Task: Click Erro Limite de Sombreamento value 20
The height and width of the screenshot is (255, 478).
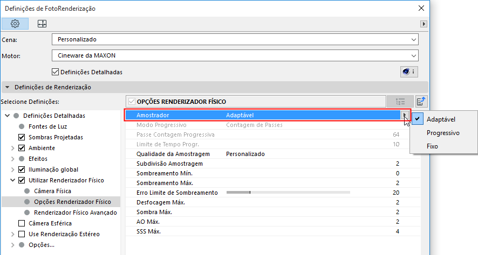Action: tap(396, 193)
